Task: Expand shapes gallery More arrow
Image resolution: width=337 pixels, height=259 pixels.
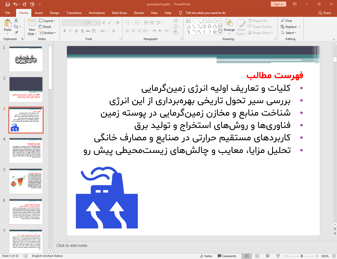Action: click(220, 32)
